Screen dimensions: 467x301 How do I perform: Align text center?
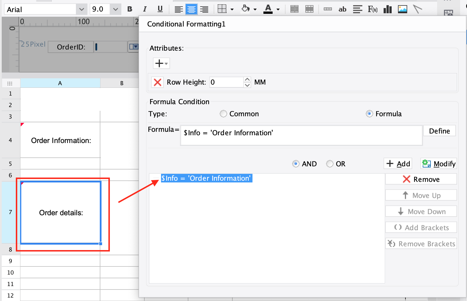[191, 9]
